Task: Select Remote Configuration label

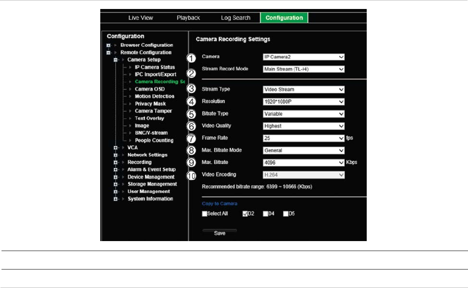Action: (x=146, y=52)
